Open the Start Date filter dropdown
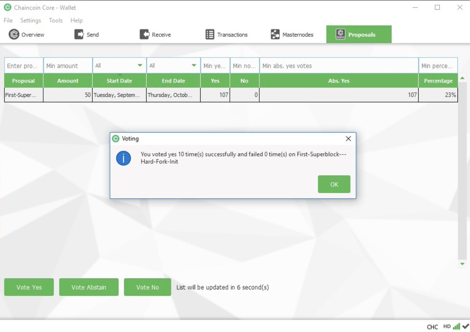The height and width of the screenshot is (332, 470). [x=119, y=66]
